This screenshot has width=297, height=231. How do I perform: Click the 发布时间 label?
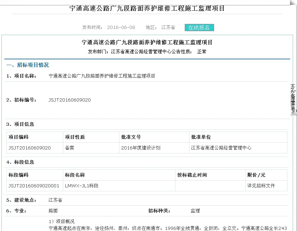click(92, 27)
